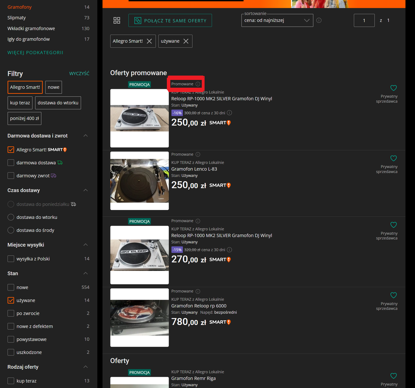The height and width of the screenshot is (388, 415).
Task: Enable the darmowa dostawa checkbox
Action: pyautogui.click(x=11, y=163)
